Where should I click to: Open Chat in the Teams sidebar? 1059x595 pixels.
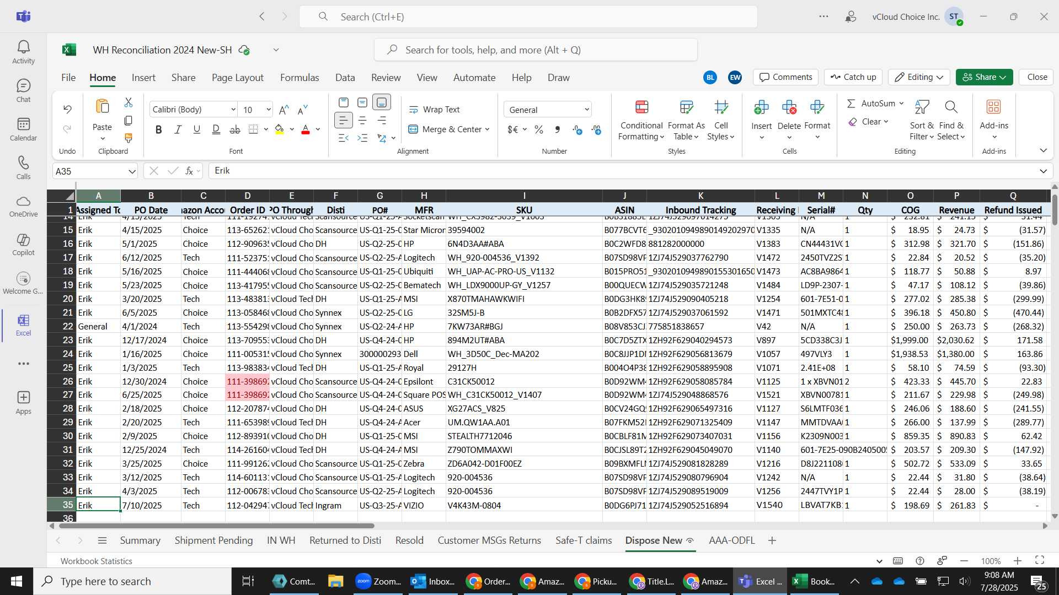23,91
